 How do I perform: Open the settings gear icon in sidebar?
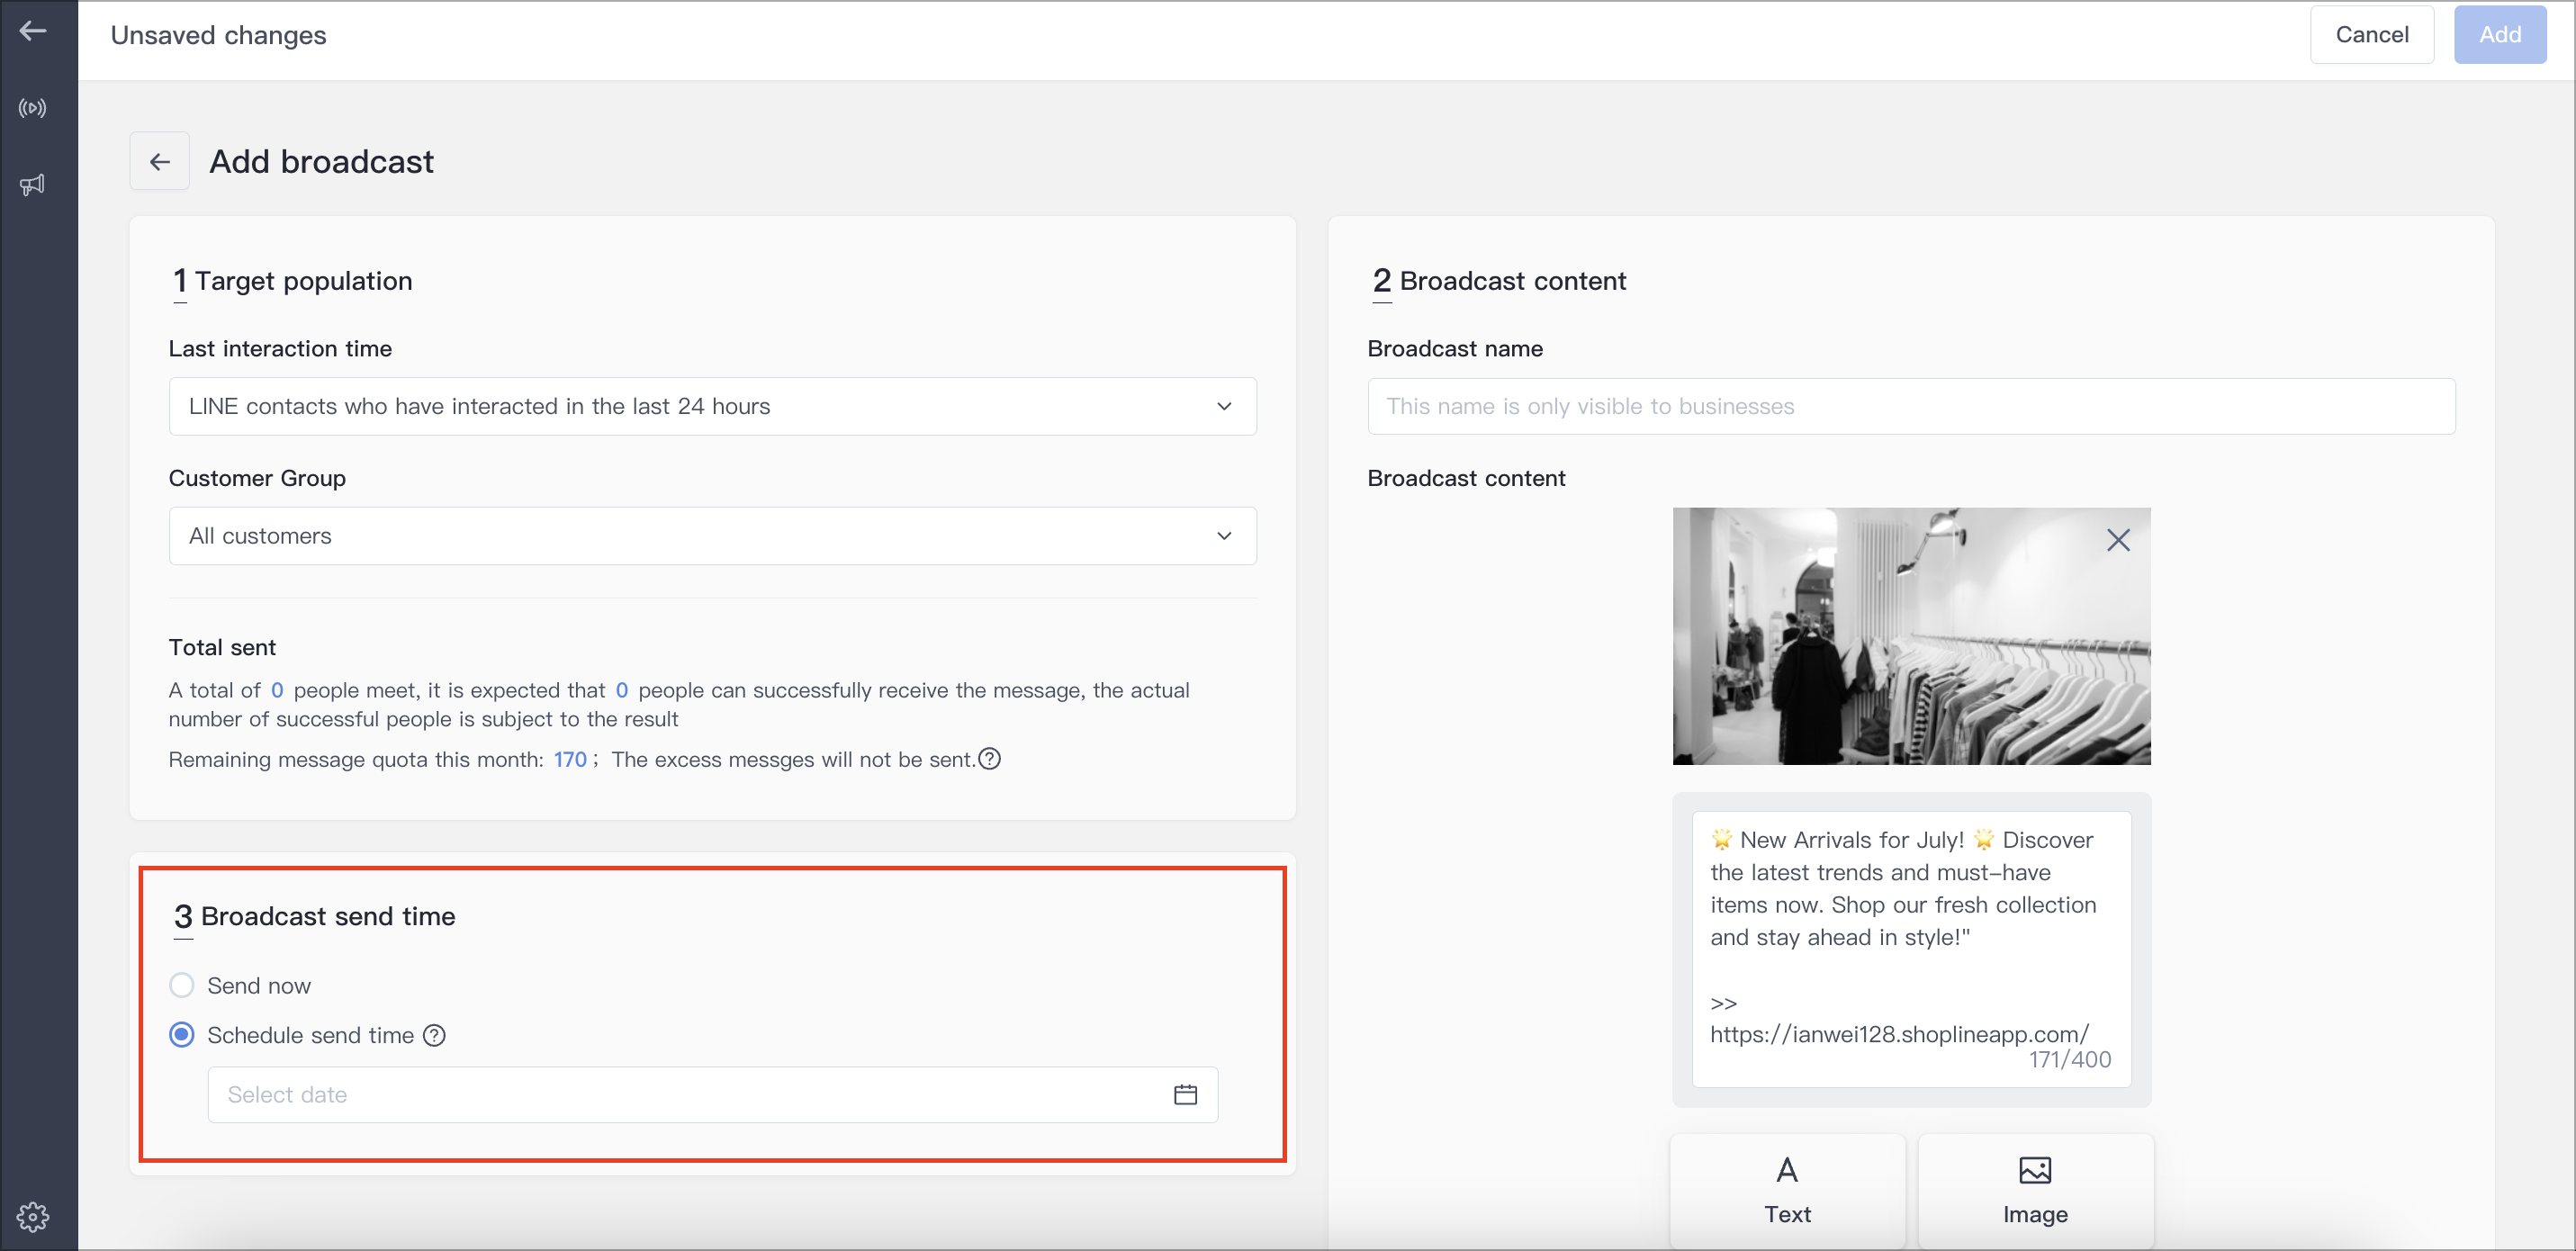coord(33,1216)
